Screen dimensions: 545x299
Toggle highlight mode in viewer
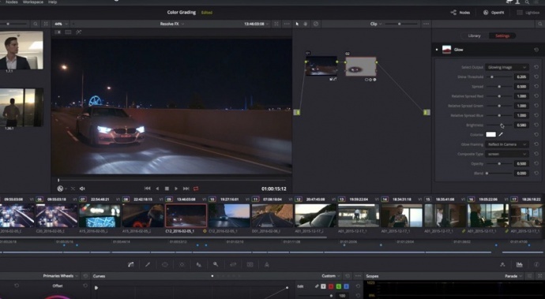(x=78, y=32)
